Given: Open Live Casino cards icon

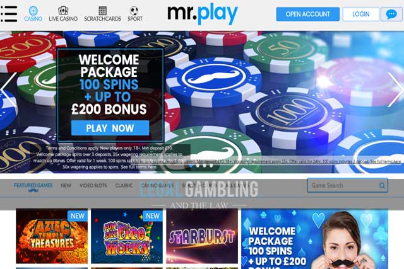Looking at the screenshot, I should click(x=63, y=11).
